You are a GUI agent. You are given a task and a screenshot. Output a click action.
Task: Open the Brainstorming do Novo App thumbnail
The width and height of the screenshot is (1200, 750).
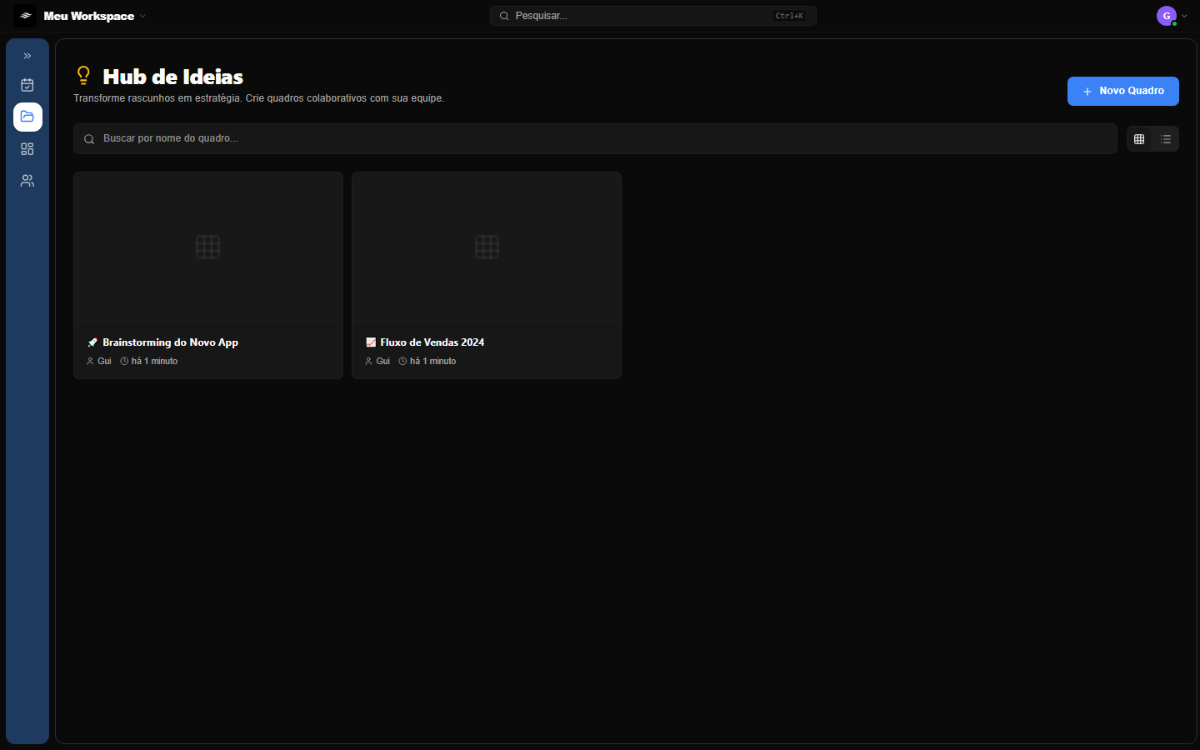208,247
